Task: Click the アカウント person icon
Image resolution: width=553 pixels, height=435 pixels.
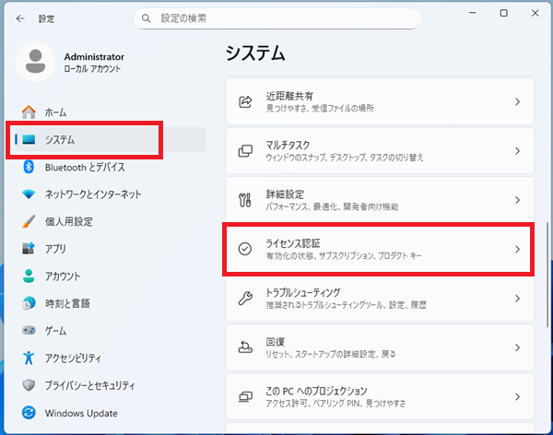Action: [29, 276]
